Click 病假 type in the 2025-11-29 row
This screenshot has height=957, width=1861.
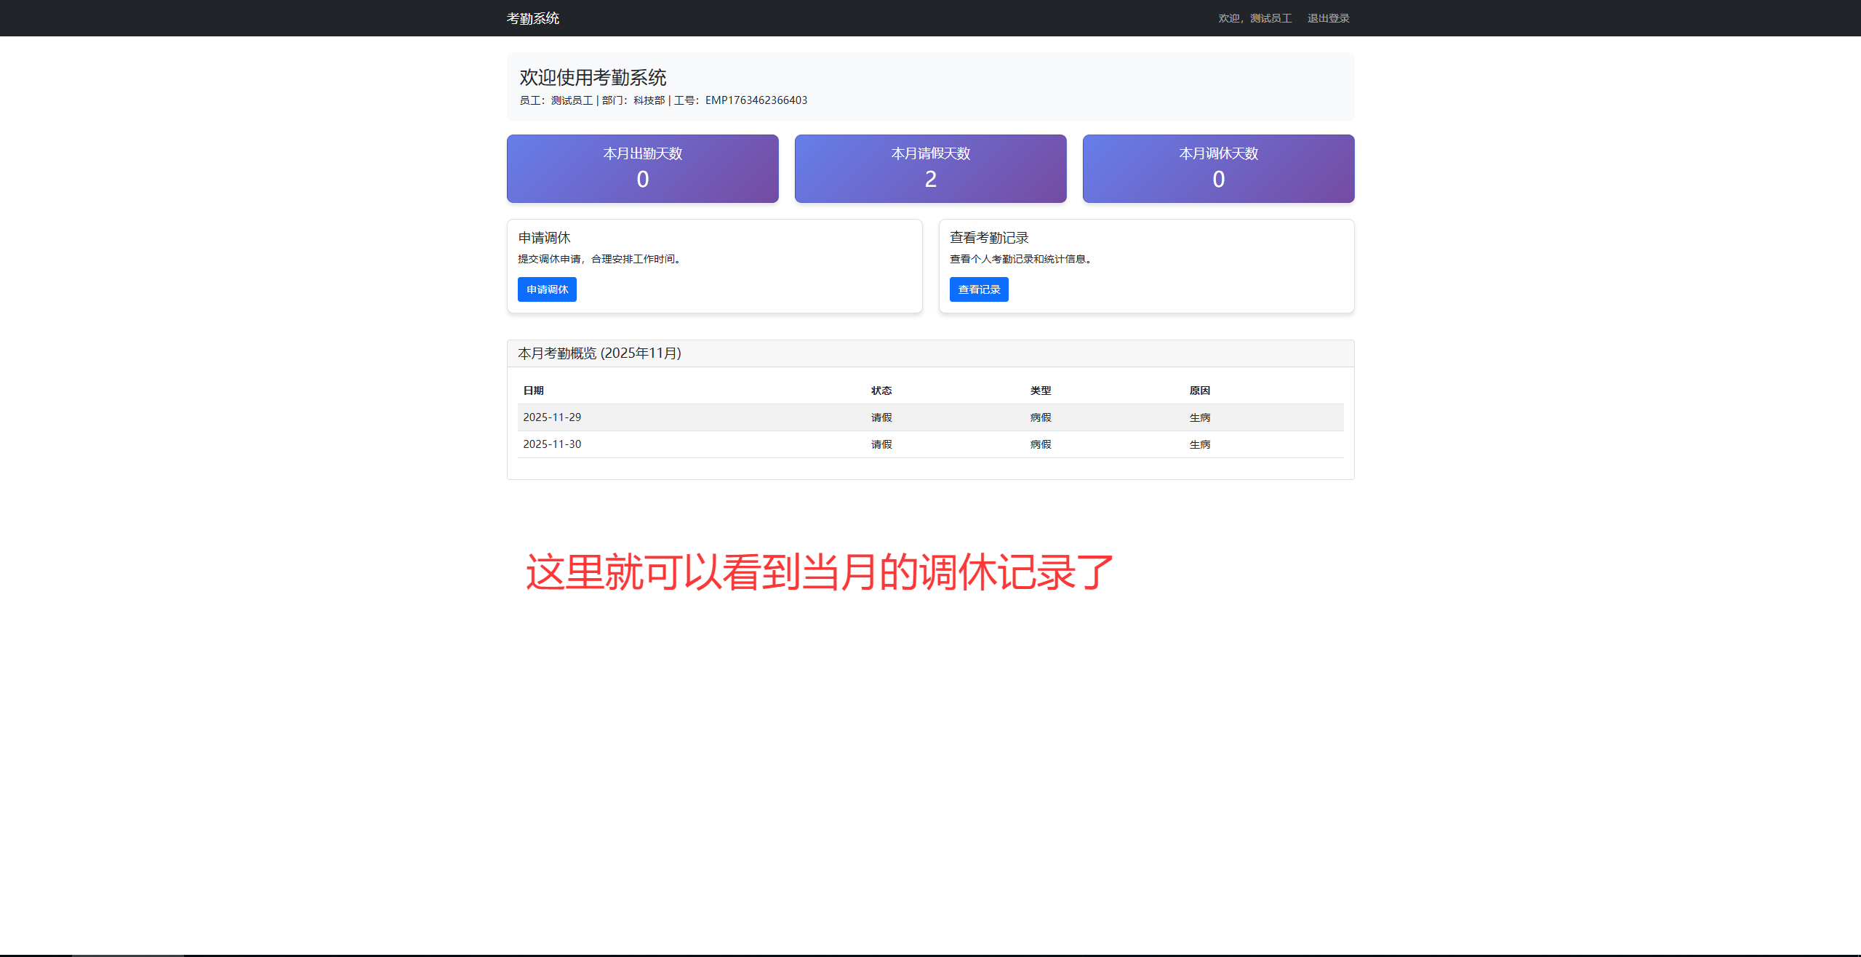[x=1040, y=417]
